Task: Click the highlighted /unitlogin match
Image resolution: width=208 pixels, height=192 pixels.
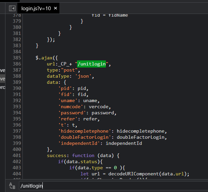Action: 91,64
